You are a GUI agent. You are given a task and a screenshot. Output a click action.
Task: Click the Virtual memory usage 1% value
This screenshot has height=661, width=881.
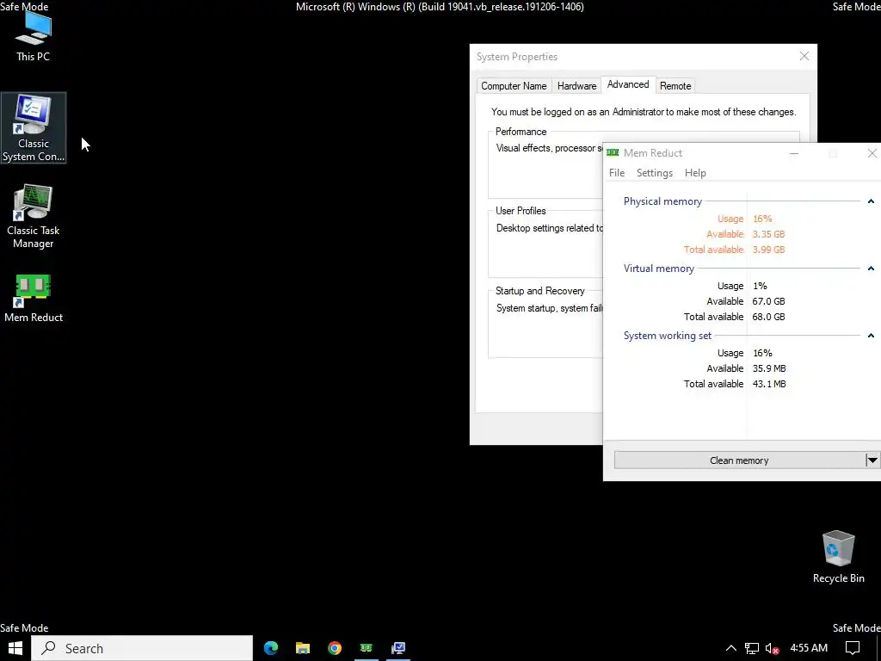pyautogui.click(x=760, y=286)
